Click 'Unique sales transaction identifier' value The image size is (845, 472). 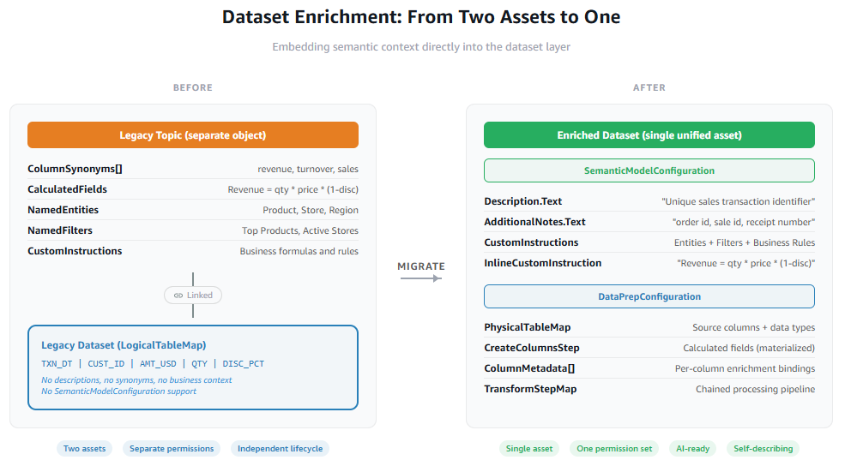[739, 201]
